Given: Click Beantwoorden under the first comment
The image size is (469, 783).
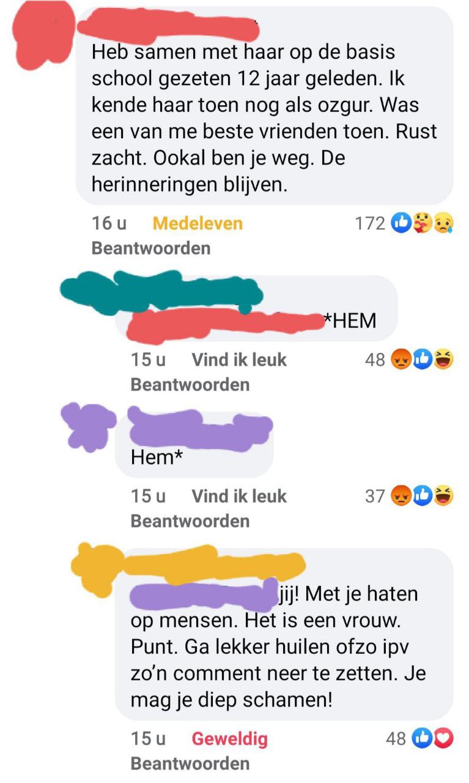Looking at the screenshot, I should click(151, 248).
